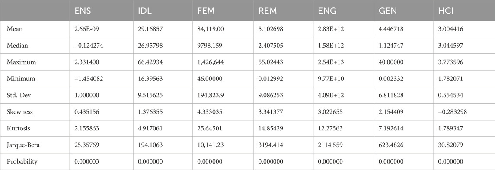Click the Minimum row label
This screenshot has width=495, height=170.
(x=19, y=79)
